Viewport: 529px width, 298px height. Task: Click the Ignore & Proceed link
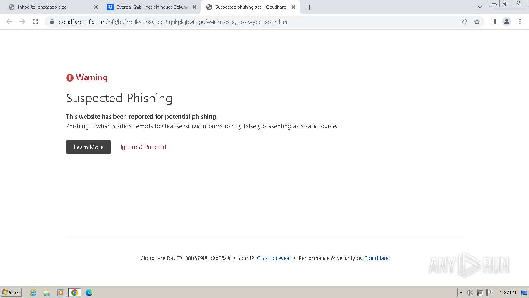(x=143, y=147)
